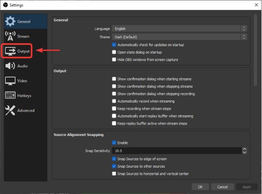Disable snap sources to edge of screen
The image size is (262, 194).
(x=114, y=159)
